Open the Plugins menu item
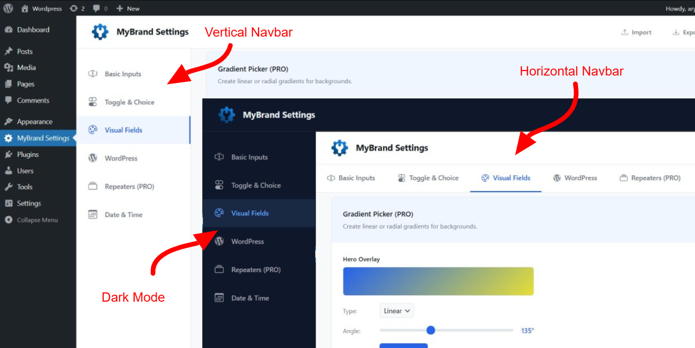This screenshot has width=695, height=348. (x=28, y=154)
